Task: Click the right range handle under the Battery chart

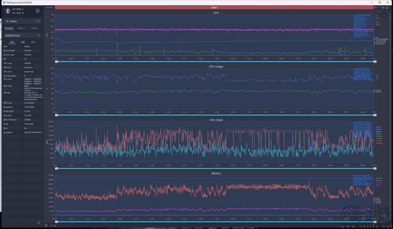Action: coord(375,222)
